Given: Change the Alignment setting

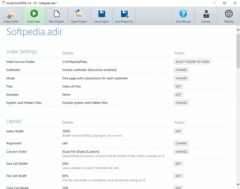Looking at the screenshot, I should 181,143.
